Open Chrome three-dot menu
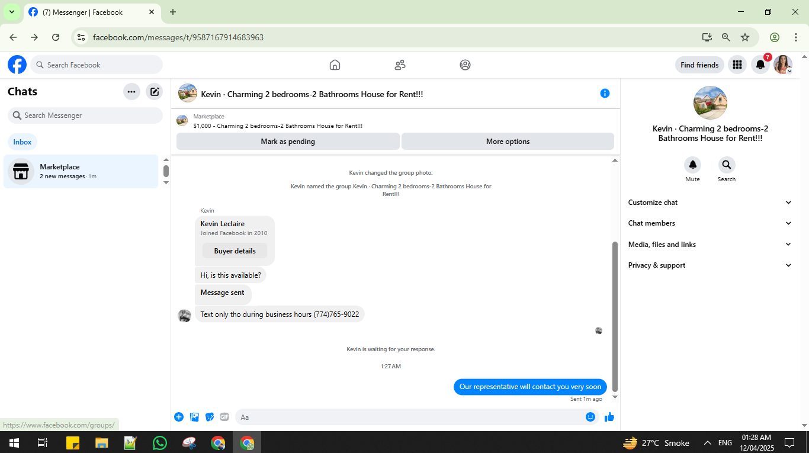This screenshot has height=453, width=809. (796, 37)
